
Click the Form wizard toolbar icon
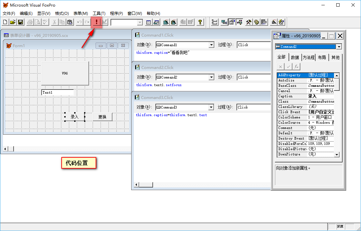pos(166,22)
